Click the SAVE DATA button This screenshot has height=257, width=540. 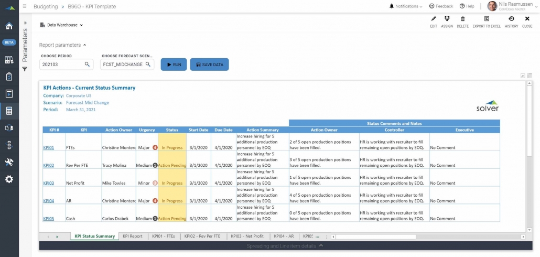pyautogui.click(x=209, y=65)
